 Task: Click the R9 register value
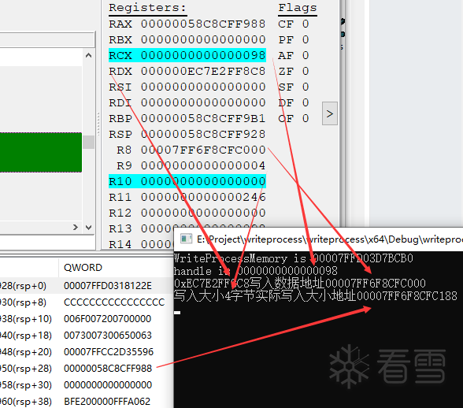click(x=203, y=165)
